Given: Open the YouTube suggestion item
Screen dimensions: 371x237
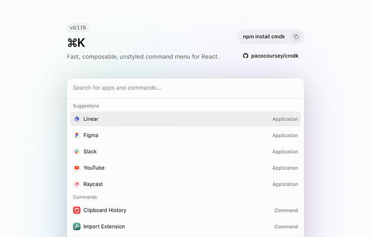Looking at the screenshot, I should pyautogui.click(x=185, y=168).
